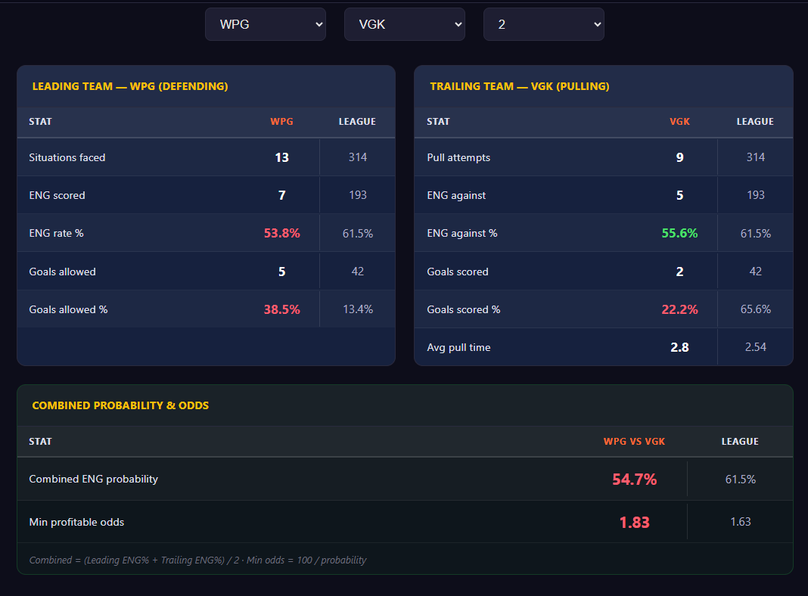This screenshot has height=596, width=808.
Task: Click the 'ENG rate %' row label
Action: (x=56, y=234)
